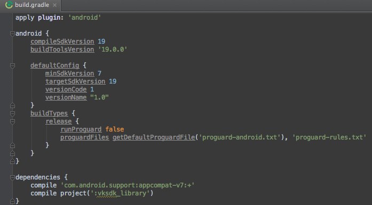Click the 'android' plugin string

(x=85, y=18)
